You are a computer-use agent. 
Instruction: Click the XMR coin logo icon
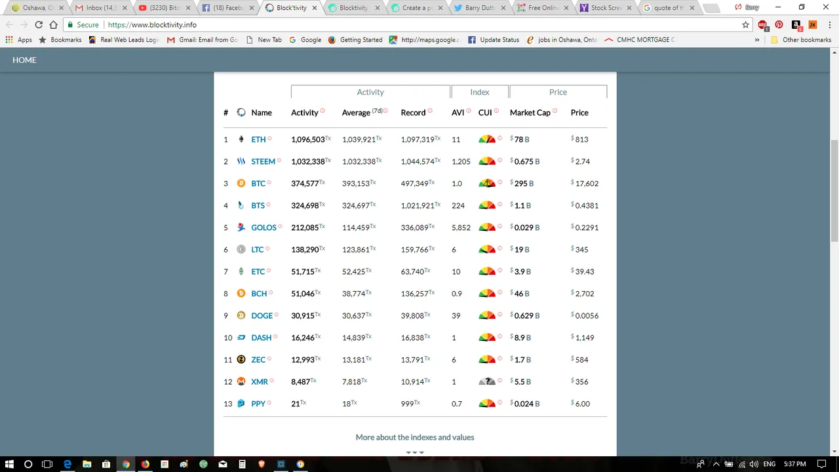241,382
